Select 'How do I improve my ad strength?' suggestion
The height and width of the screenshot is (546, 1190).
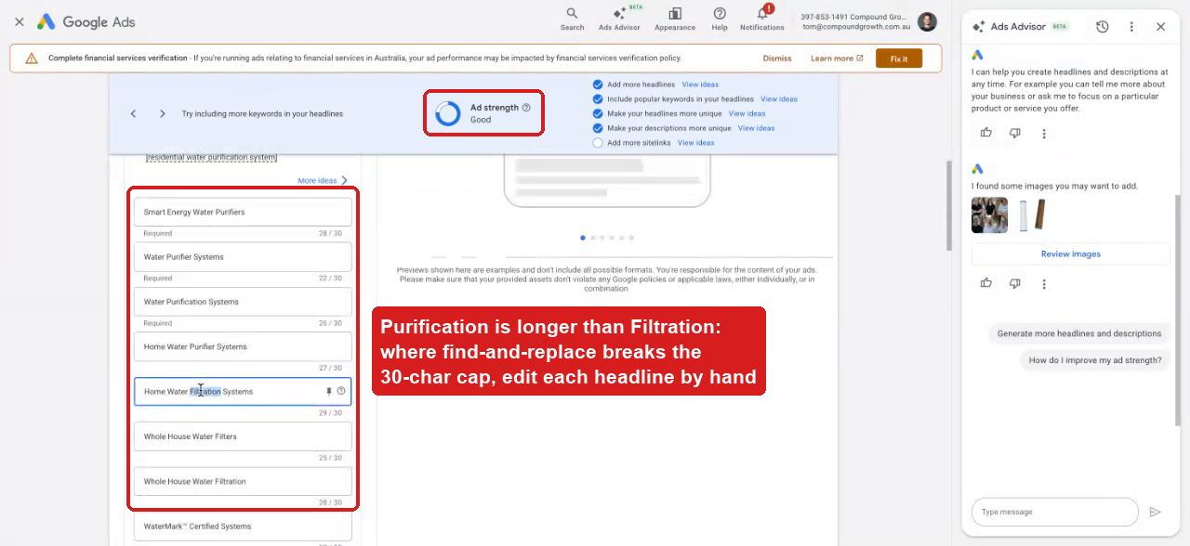(x=1095, y=360)
